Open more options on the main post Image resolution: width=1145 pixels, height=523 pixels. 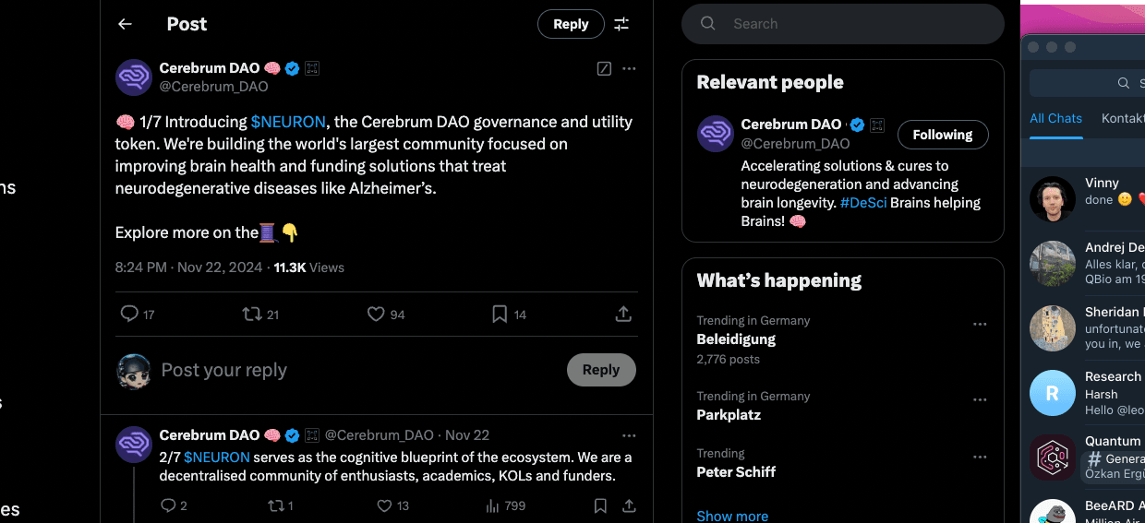629,68
